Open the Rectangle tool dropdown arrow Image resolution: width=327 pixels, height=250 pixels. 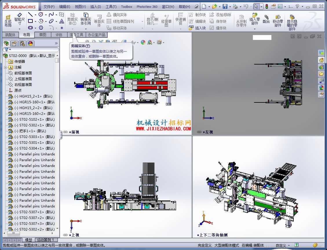35,21
